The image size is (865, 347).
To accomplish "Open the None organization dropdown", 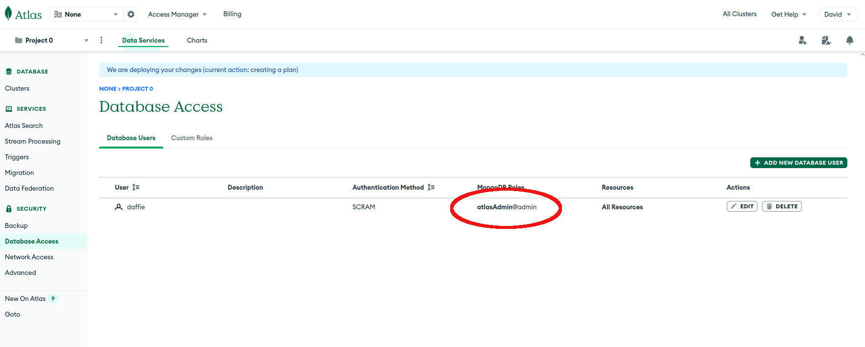I will [x=86, y=14].
